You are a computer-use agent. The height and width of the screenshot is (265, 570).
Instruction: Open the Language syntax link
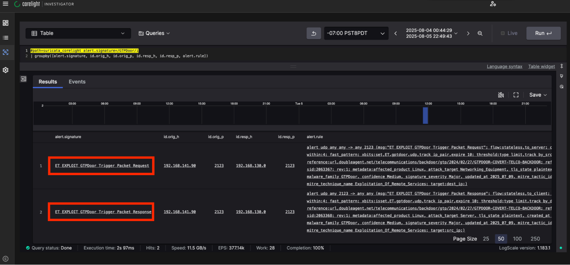click(x=504, y=66)
